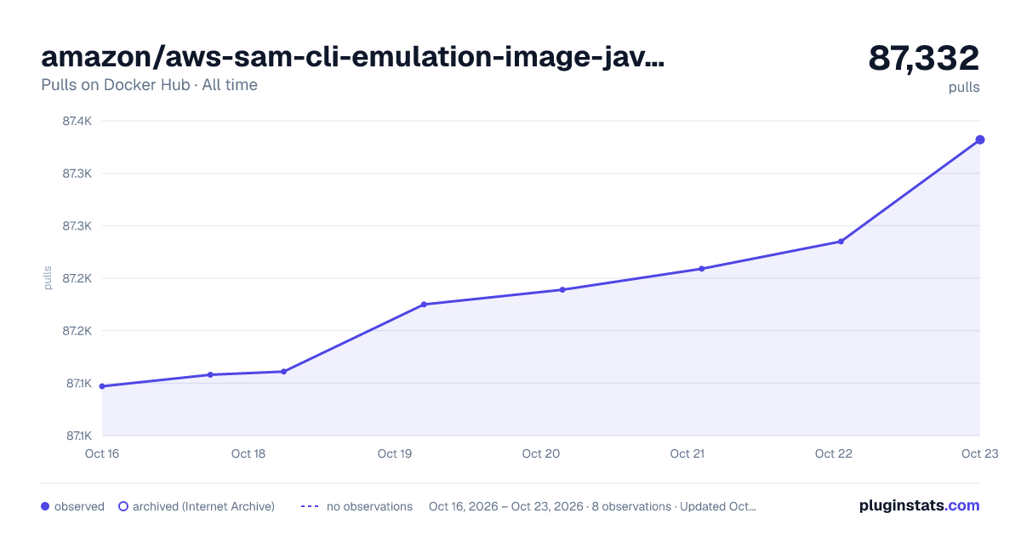
Task: Click the 'no observations' legend label
Action: click(x=369, y=506)
